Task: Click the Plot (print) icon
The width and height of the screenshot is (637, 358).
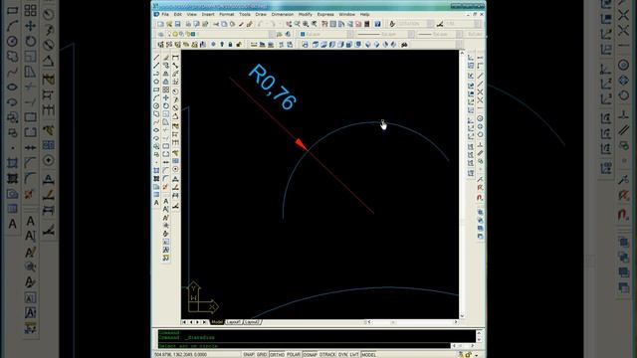Action: click(x=188, y=24)
